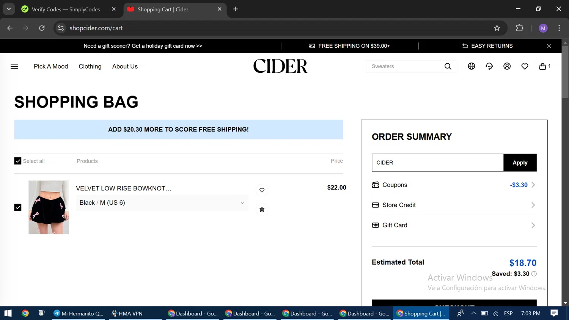Open a new browser tab
Screen dimensions: 569x320
(x=236, y=9)
